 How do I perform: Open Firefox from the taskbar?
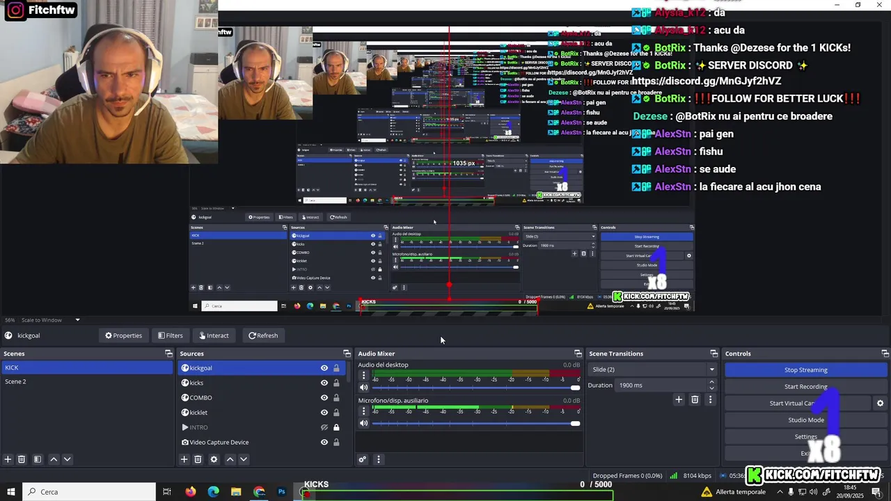pyautogui.click(x=191, y=492)
